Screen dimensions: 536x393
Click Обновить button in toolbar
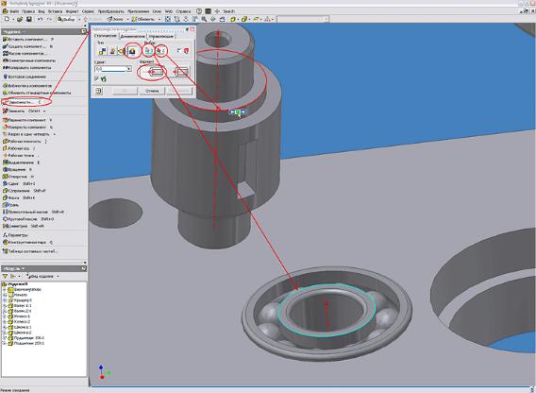143,20
